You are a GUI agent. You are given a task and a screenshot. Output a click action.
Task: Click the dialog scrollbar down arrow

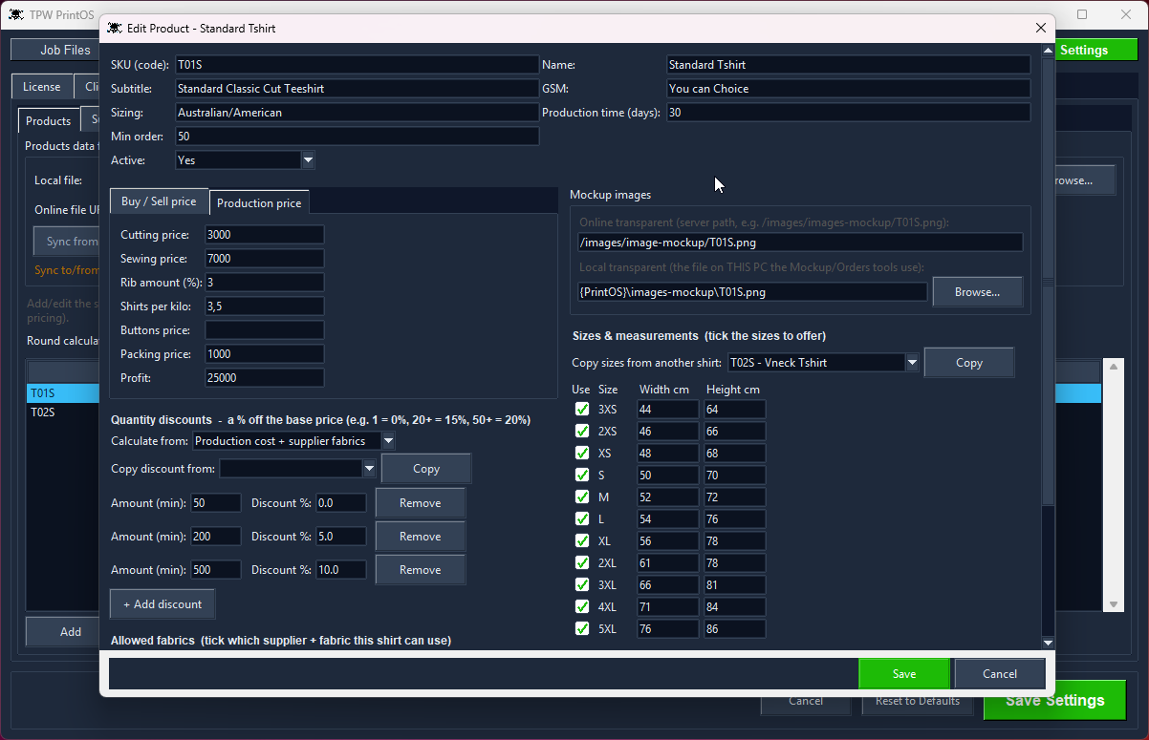tap(1048, 644)
